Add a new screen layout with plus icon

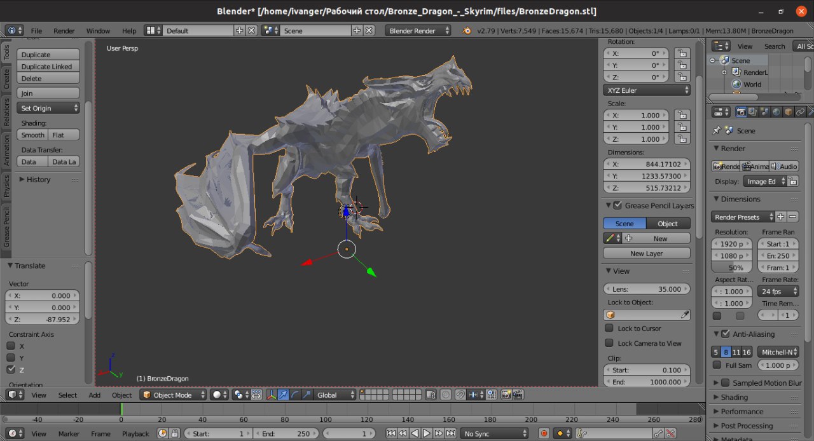pyautogui.click(x=240, y=31)
